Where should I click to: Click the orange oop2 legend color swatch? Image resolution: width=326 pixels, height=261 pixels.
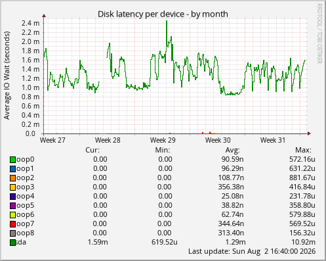(12, 178)
